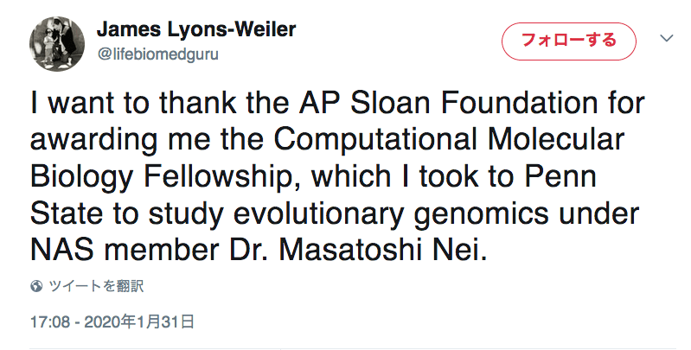Click the word 'awarding' in the tweet
The image size is (691, 350).
pyautogui.click(x=93, y=141)
